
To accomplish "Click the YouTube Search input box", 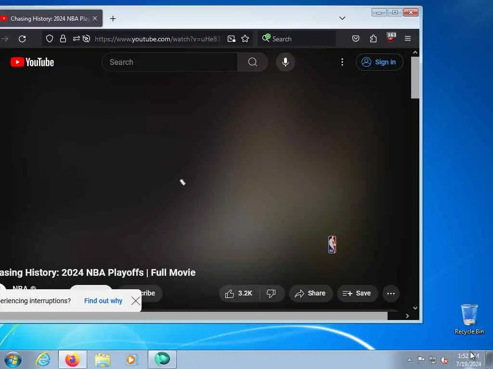I will [170, 62].
